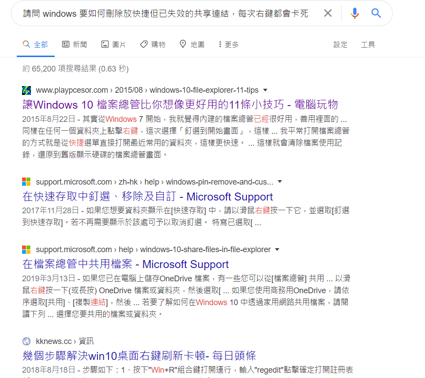Image resolution: width=425 pixels, height=378 pixels.
Task: Click the support.microsoft.com › help › windows-10-share breadcrumb
Action: (x=153, y=249)
